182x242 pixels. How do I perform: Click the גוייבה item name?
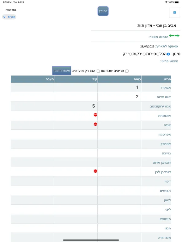pyautogui.click(x=167, y=153)
